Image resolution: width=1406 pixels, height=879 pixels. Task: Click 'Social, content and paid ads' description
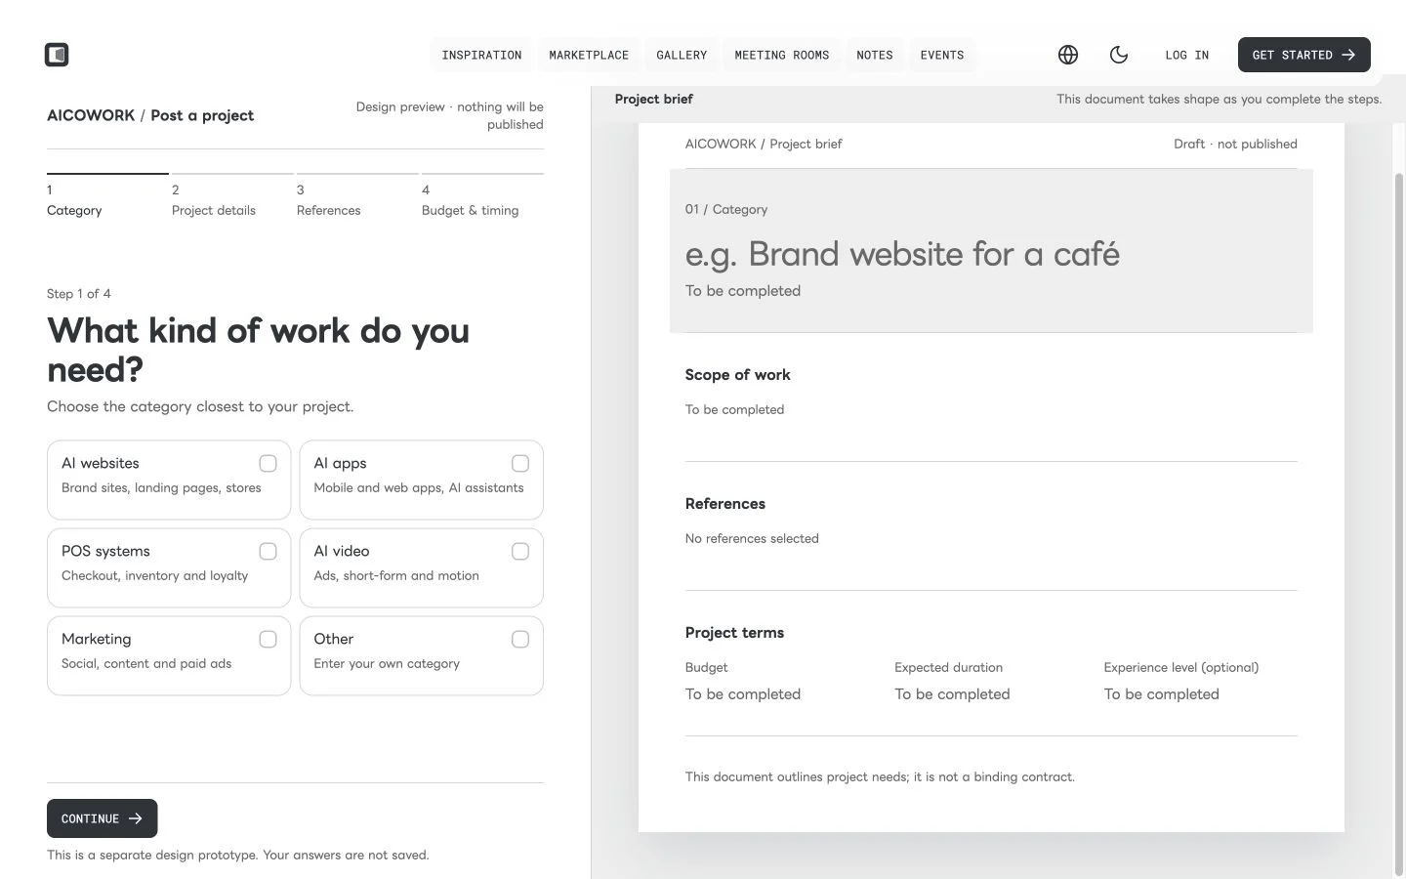146,663
